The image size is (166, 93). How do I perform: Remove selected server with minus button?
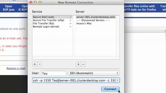(83, 64)
